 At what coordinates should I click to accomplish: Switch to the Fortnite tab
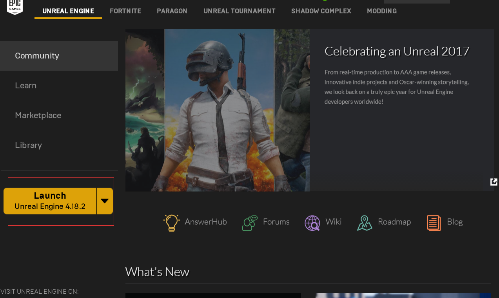click(125, 11)
